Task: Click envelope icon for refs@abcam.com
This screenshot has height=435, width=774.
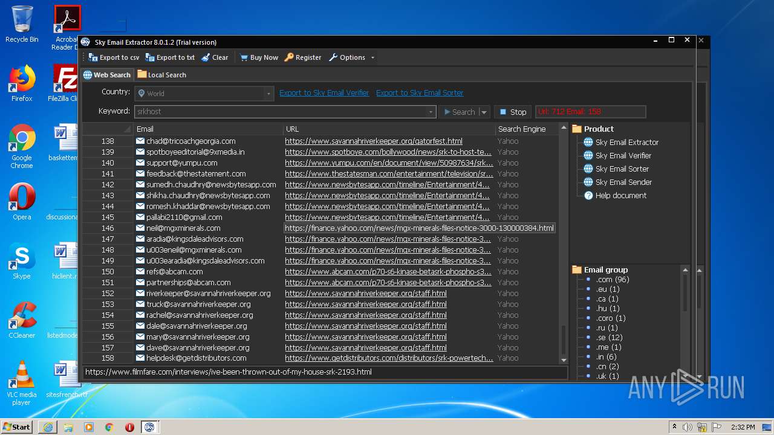Action: coord(140,272)
